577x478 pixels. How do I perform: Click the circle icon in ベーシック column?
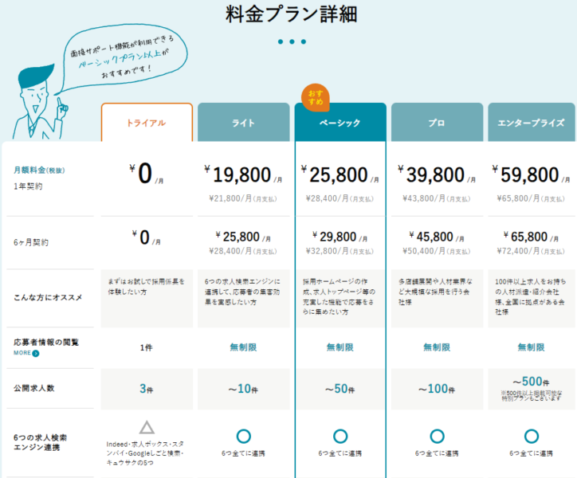(x=340, y=436)
